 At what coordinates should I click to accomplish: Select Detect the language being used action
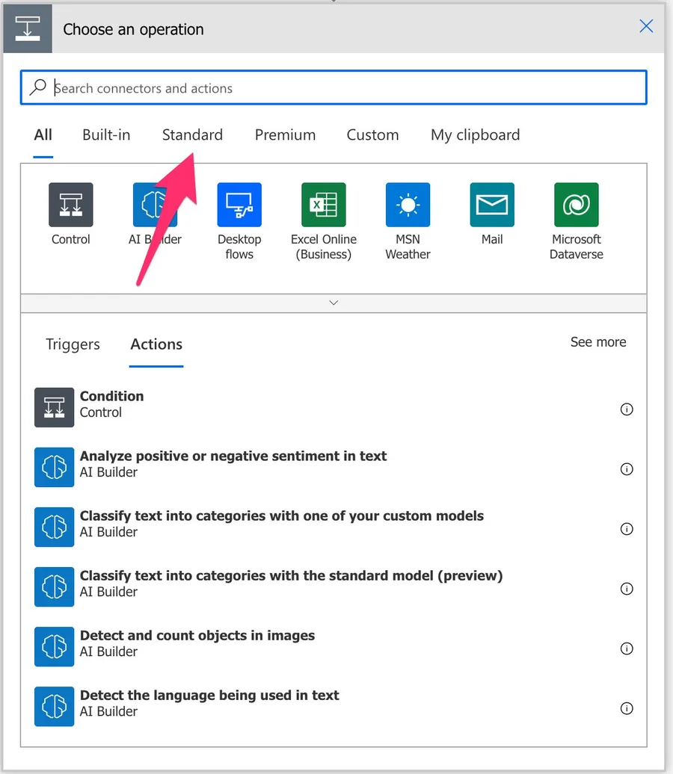(209, 702)
